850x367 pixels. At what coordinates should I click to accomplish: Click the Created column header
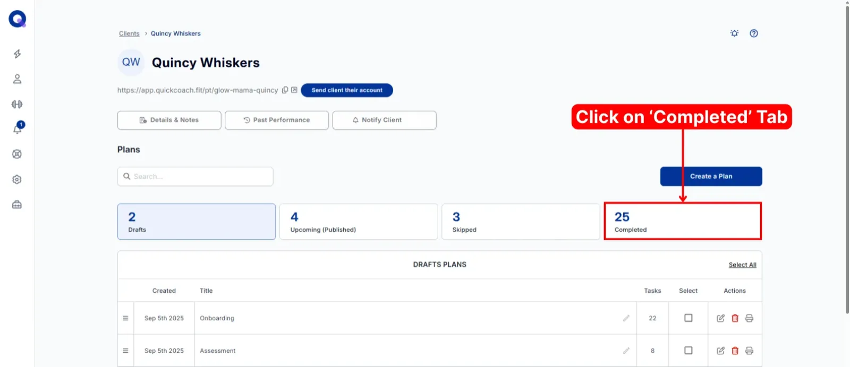164,291
